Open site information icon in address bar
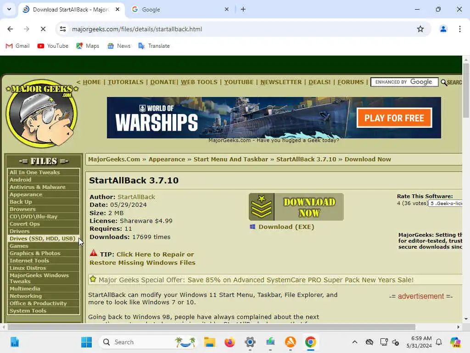Screen dimensions: 470x353 [63, 29]
